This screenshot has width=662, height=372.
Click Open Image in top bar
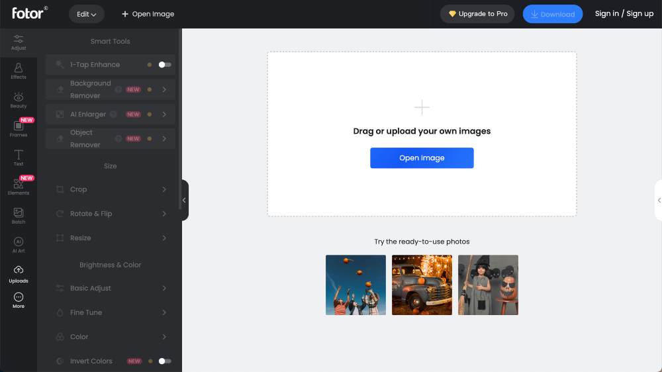[x=148, y=14]
